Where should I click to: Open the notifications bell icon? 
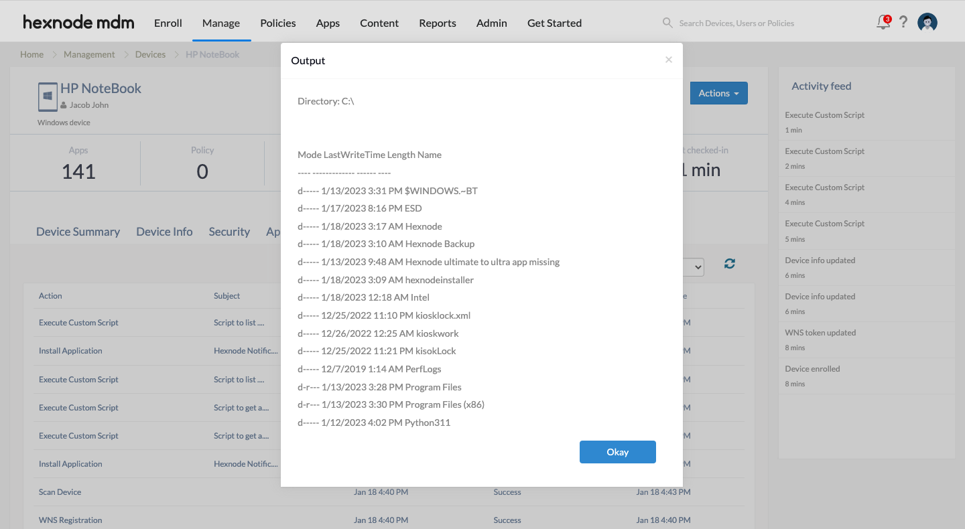883,23
